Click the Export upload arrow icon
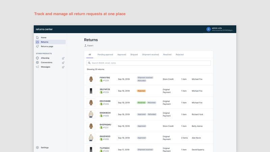Screen dimensions: 270x152 click(85, 46)
